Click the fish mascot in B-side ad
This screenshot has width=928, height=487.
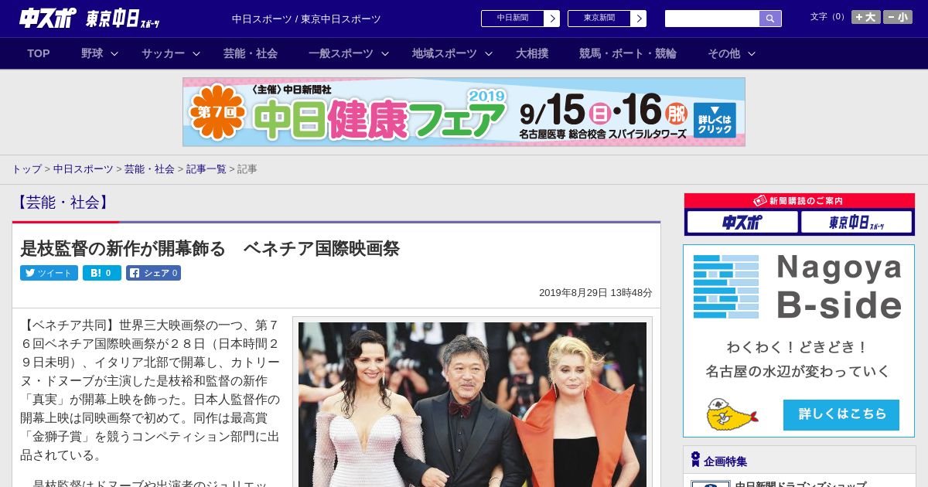point(731,415)
